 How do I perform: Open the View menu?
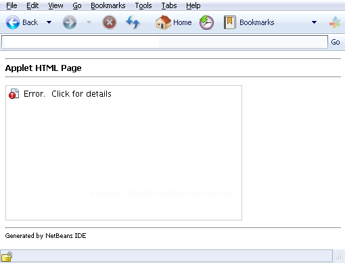(55, 5)
